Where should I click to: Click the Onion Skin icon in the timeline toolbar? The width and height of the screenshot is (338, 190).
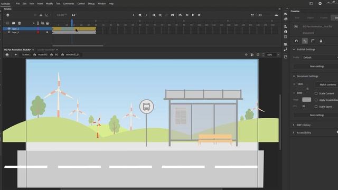coord(154,15)
